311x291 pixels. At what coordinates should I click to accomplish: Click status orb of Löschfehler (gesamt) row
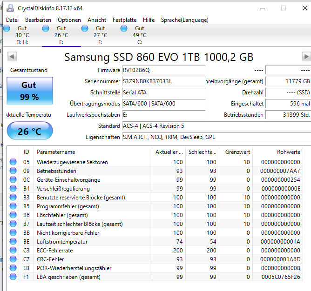[13, 215]
